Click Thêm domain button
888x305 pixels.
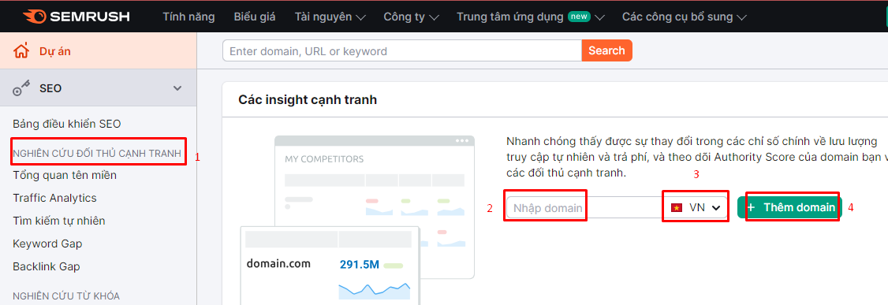[789, 208]
